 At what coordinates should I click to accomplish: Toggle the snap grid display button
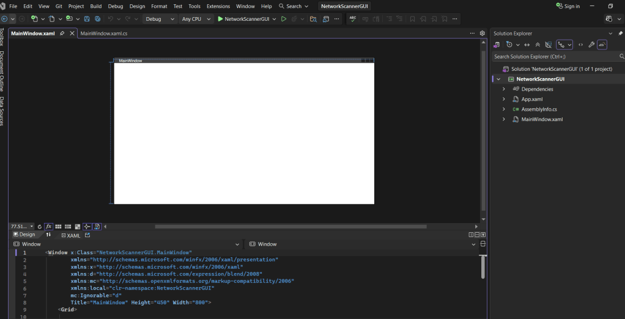(58, 226)
